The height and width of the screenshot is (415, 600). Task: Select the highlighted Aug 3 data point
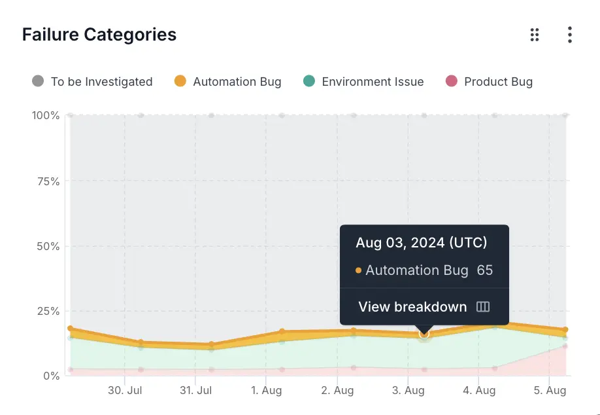pyautogui.click(x=424, y=334)
